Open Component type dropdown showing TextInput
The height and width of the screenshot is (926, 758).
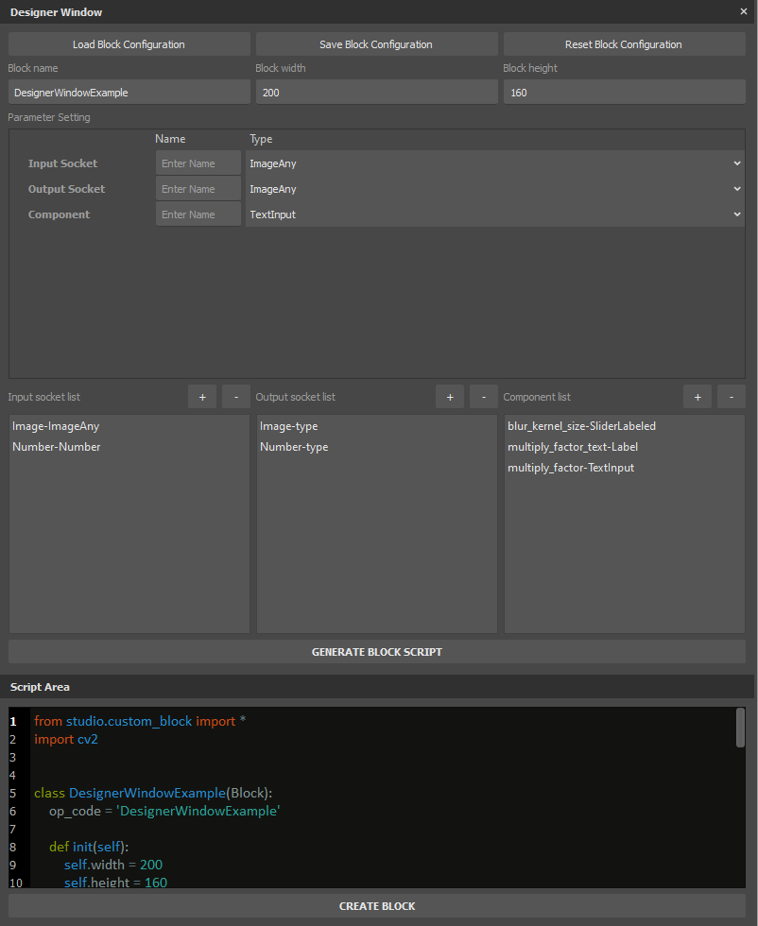click(x=494, y=214)
